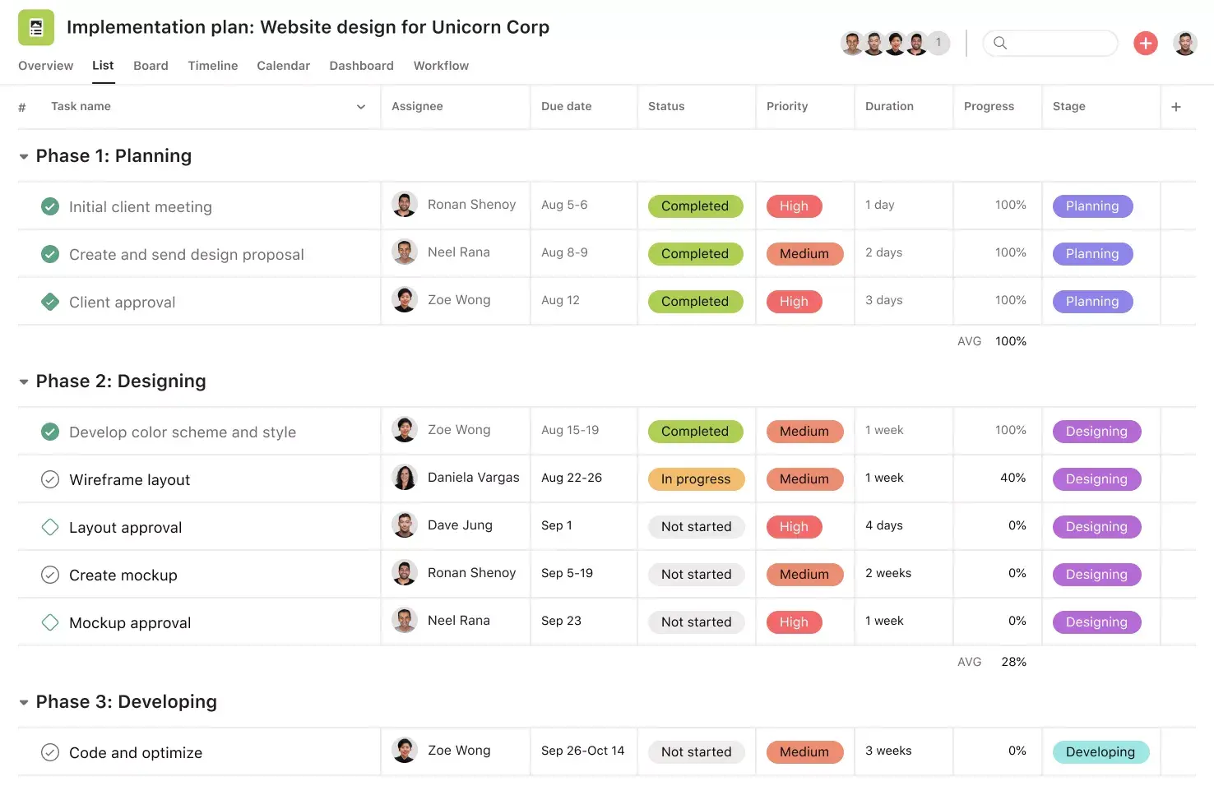Viewport: 1214px width, 809px height.
Task: Mark Wireframe layout as complete
Action: click(50, 478)
